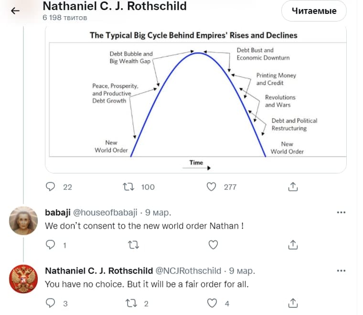Go back using the left arrow icon
Screen dimensions: 363x315
(x=15, y=11)
